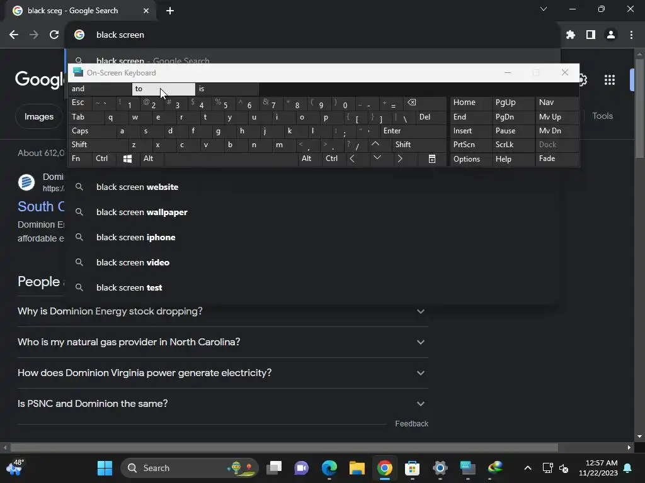Image resolution: width=645 pixels, height=483 pixels.
Task: Toggle Fn key on On-Screen Keyboard
Action: [x=80, y=159]
